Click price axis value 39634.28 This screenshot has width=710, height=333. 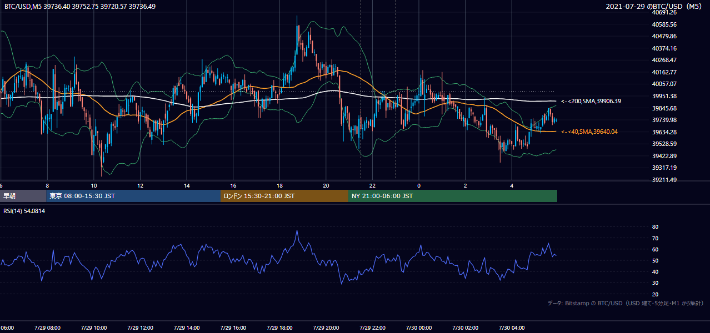(x=664, y=132)
